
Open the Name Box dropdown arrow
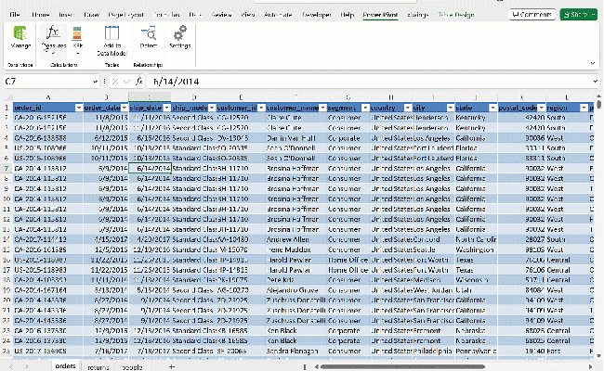95,82
